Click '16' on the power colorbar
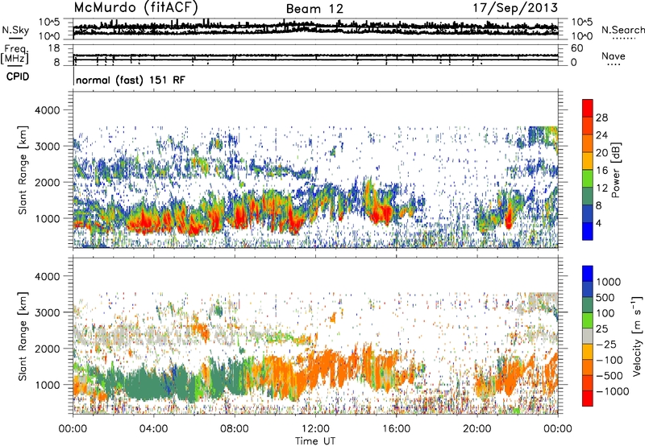The height and width of the screenshot is (446, 645). click(601, 171)
